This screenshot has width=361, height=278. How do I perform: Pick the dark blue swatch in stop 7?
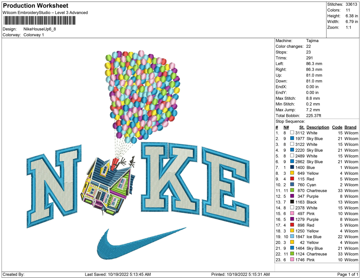point(292,167)
